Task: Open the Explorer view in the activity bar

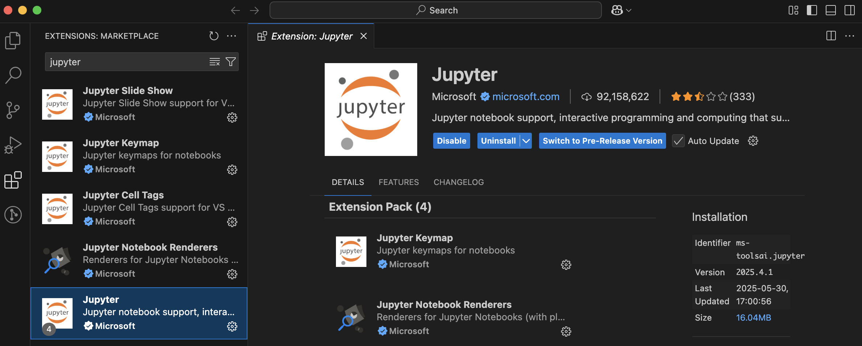Action: (x=13, y=40)
